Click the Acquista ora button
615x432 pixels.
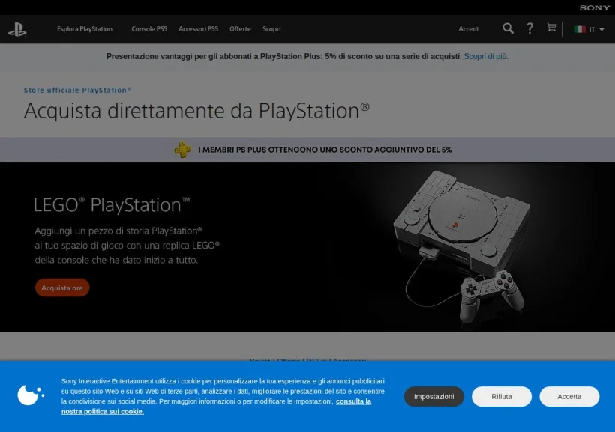click(x=62, y=288)
